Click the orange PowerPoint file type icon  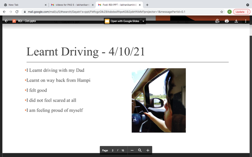click(14, 21)
